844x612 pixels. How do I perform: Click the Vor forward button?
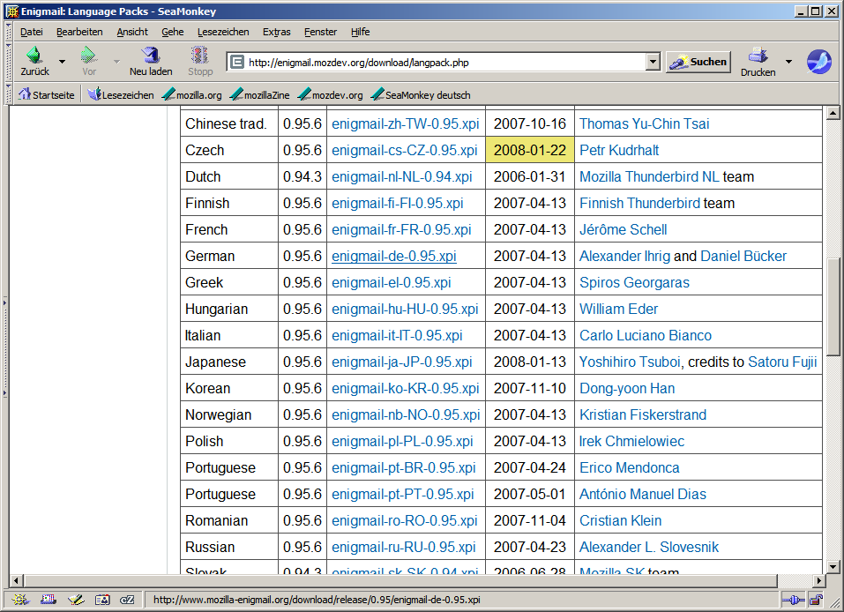click(89, 62)
